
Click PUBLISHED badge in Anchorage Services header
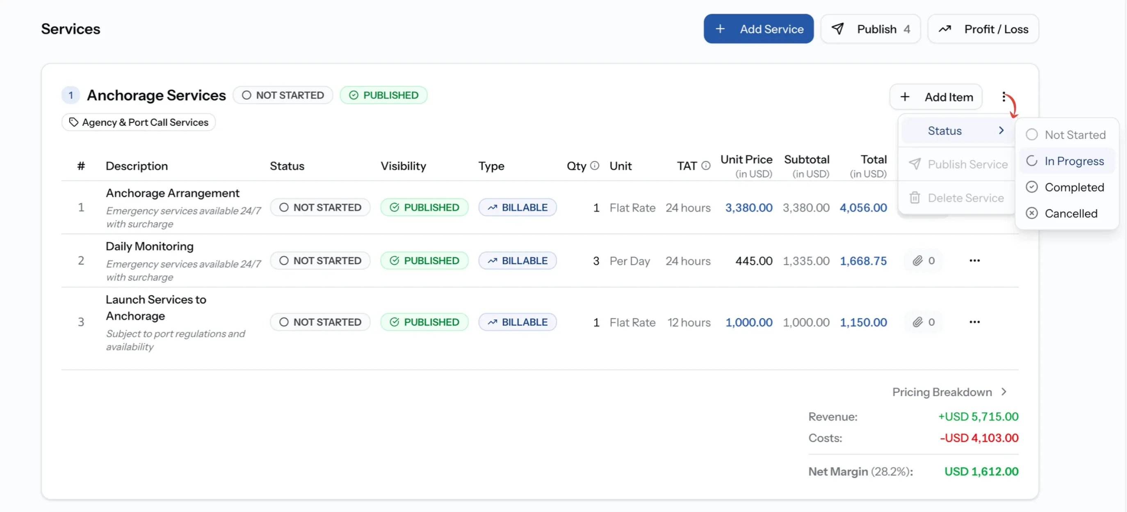tap(383, 95)
